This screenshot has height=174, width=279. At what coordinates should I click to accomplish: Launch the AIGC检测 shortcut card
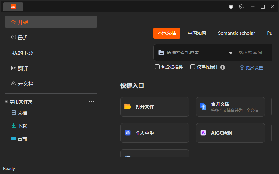(x=230, y=133)
